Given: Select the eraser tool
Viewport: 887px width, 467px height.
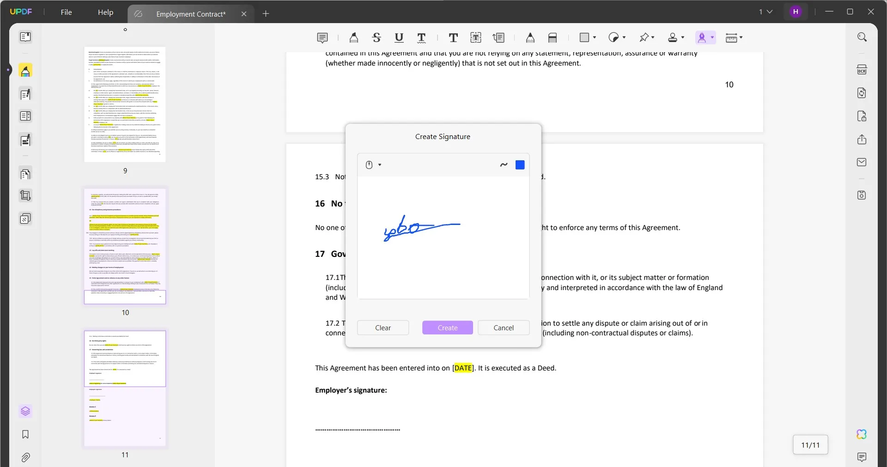Looking at the screenshot, I should (553, 38).
